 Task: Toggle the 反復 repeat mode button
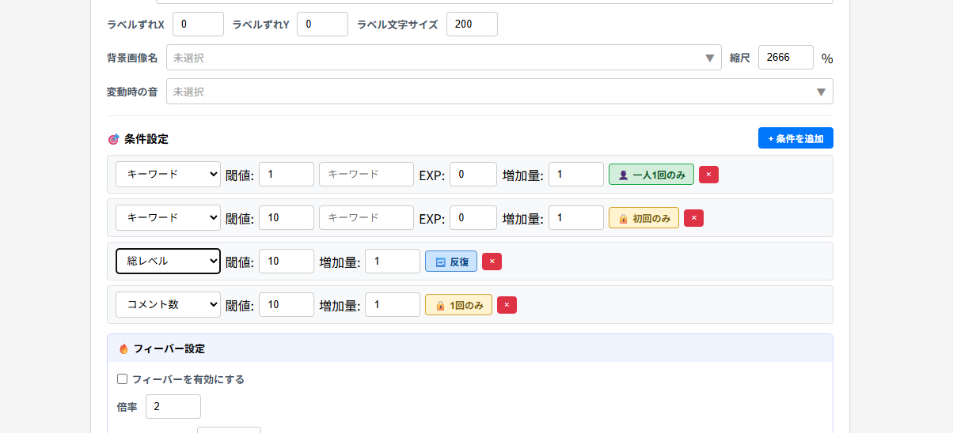[x=451, y=261]
